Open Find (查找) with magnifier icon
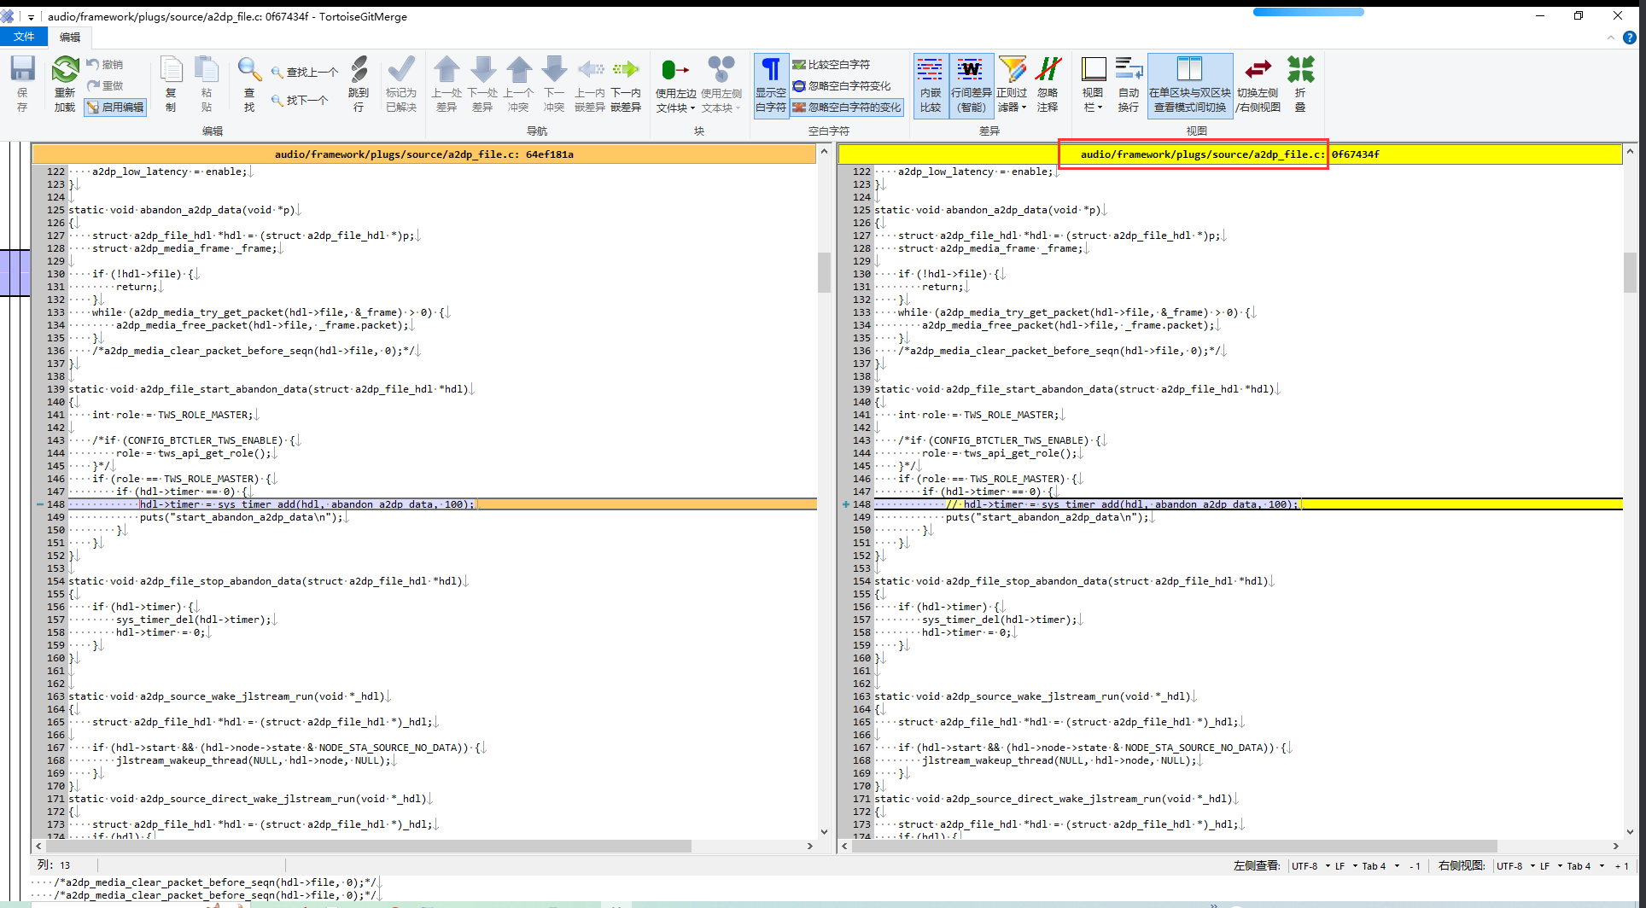1646x908 pixels. tap(248, 84)
